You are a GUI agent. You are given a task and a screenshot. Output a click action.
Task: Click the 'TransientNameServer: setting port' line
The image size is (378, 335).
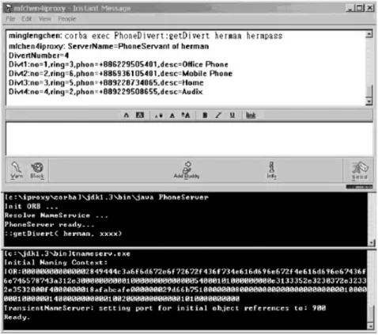(x=165, y=308)
